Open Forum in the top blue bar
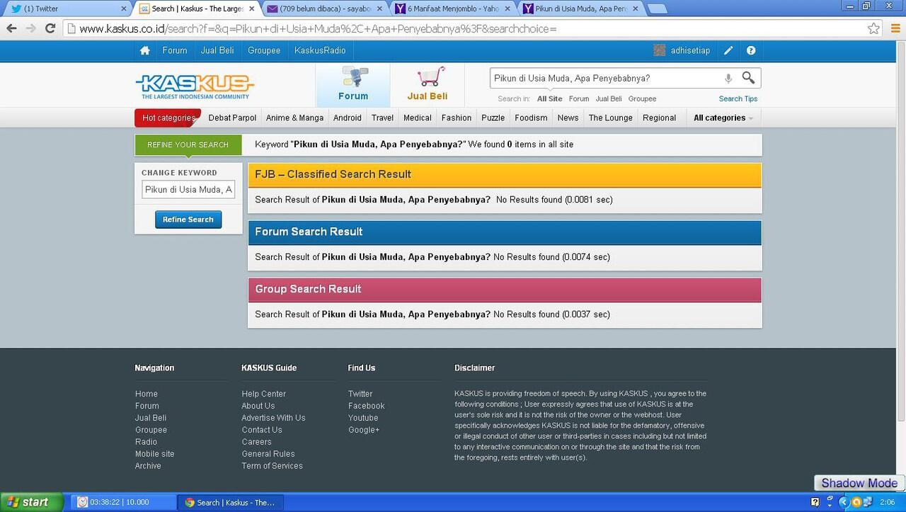The width and height of the screenshot is (906, 512). pos(175,50)
